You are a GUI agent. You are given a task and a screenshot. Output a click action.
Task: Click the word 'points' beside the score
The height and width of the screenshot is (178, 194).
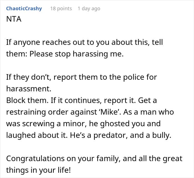point(65,9)
